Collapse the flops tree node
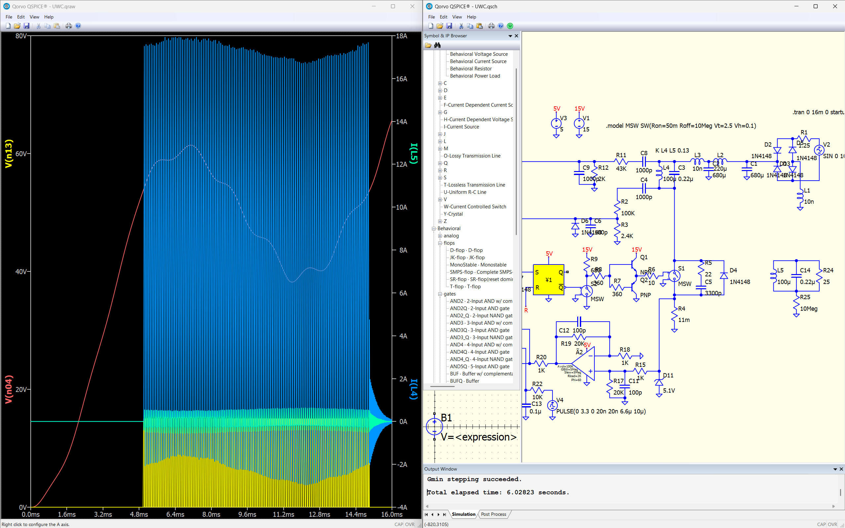The height and width of the screenshot is (528, 845). [440, 243]
